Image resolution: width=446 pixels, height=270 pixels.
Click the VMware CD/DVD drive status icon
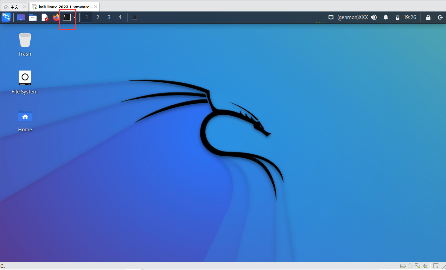[410, 266]
